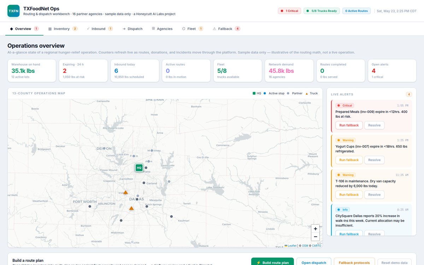Click the Partner legend entry
Image resolution: width=424 pixels, height=265 pixels.
pyautogui.click(x=295, y=93)
